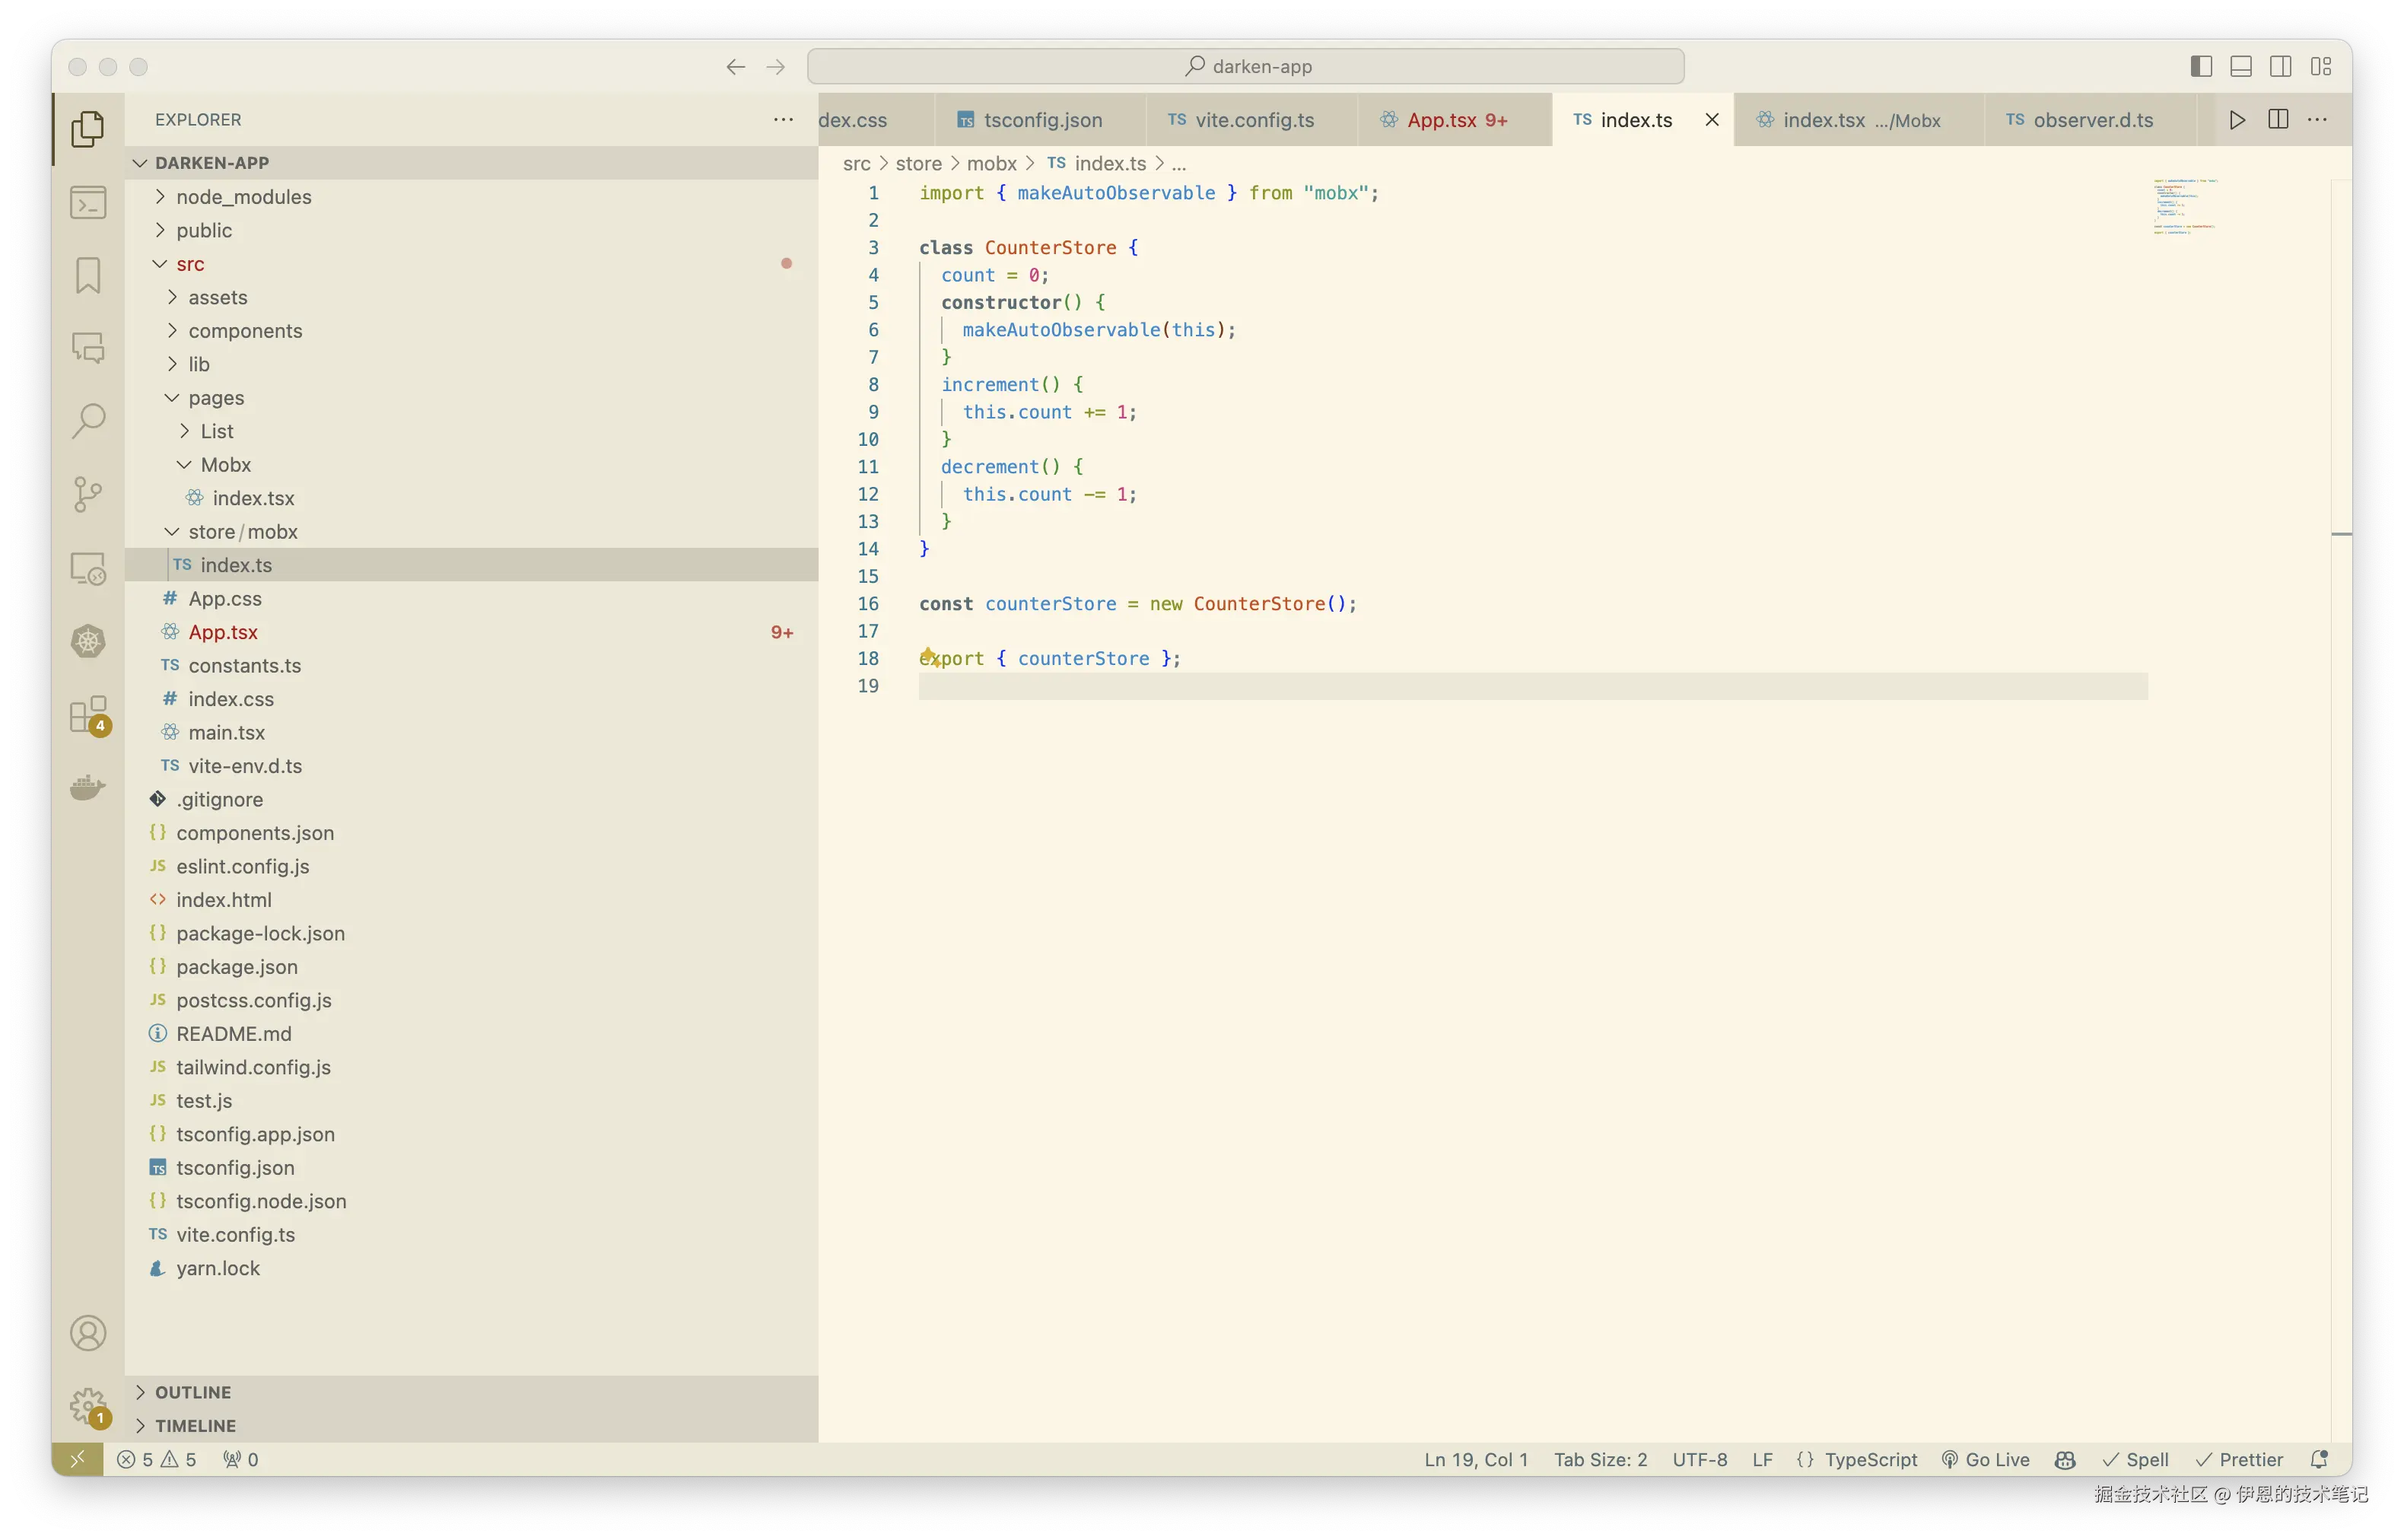Expand the OUTLINE section
The image size is (2404, 1540).
471,1392
